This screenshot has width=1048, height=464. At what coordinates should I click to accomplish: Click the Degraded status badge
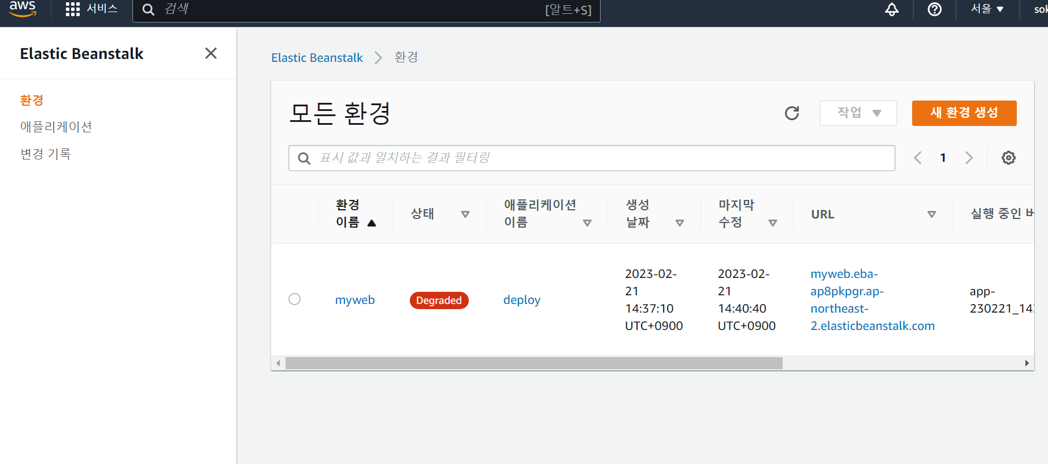[439, 300]
